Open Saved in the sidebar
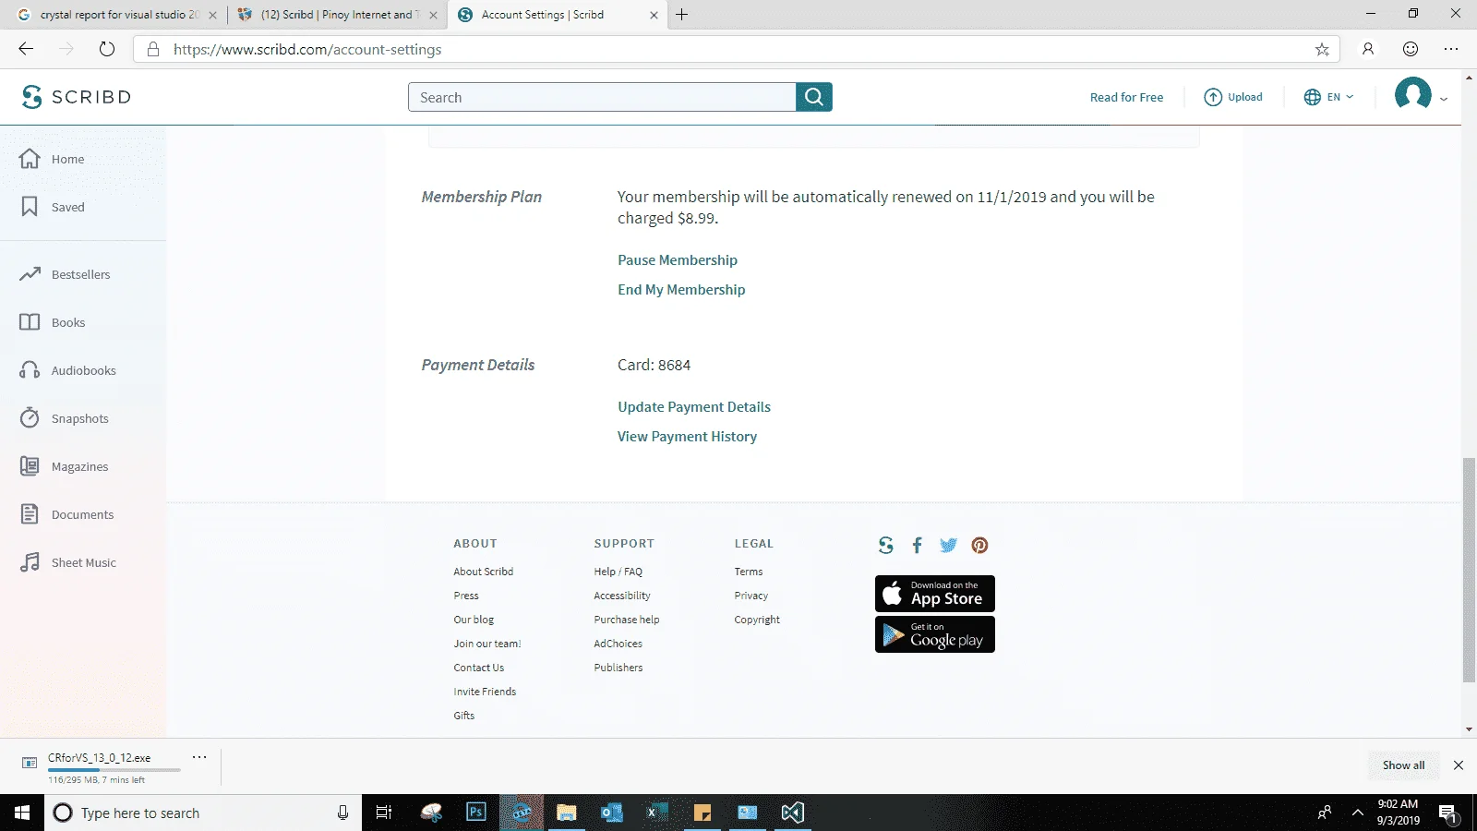Viewport: 1477px width, 831px height. [x=53, y=207]
